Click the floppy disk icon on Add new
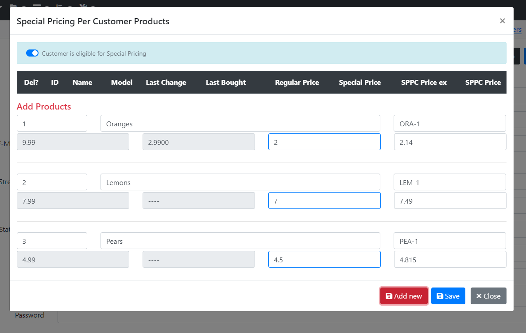 389,296
